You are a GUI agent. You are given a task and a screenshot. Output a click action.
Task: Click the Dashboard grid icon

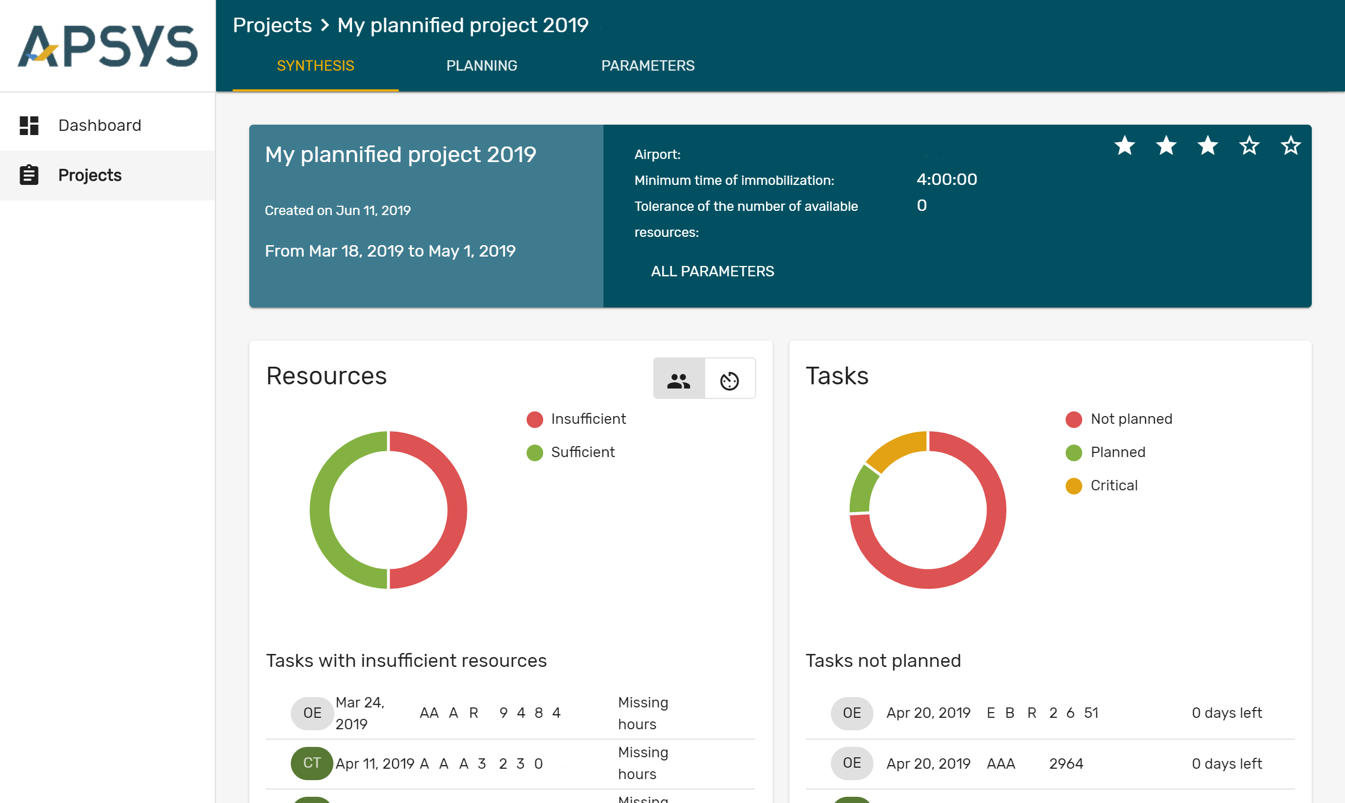click(x=29, y=126)
